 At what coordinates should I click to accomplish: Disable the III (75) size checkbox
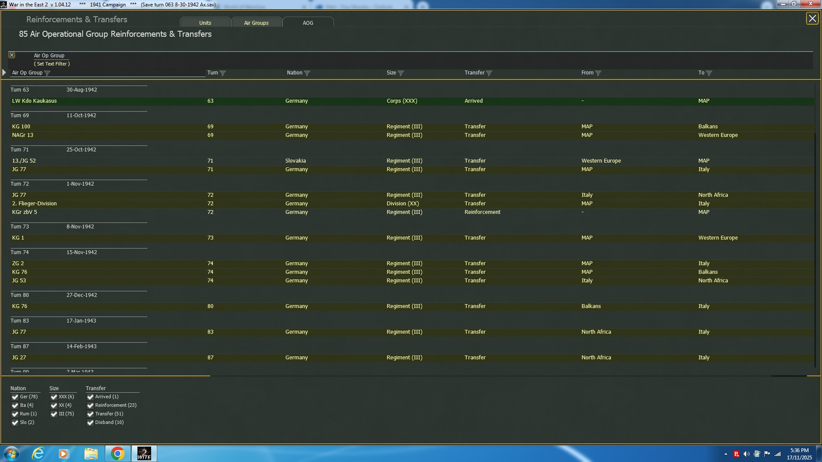point(54,414)
